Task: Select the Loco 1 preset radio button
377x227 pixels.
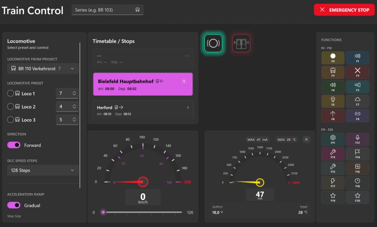Action: (x=10, y=93)
